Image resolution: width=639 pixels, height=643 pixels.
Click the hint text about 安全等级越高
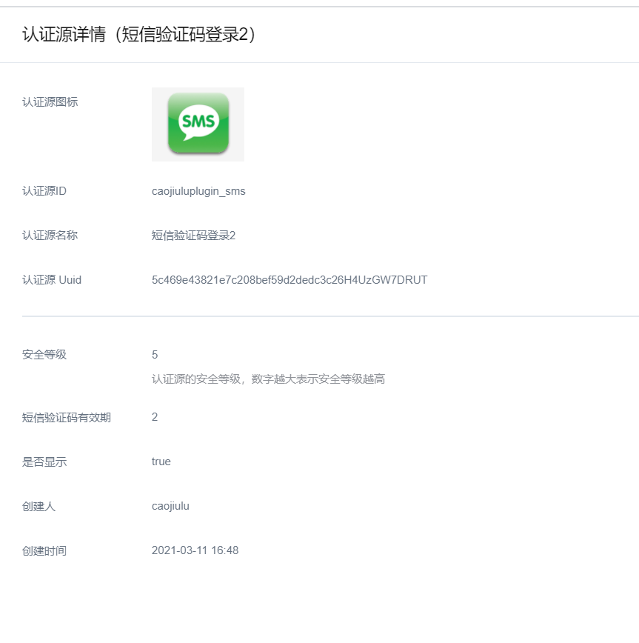point(268,379)
